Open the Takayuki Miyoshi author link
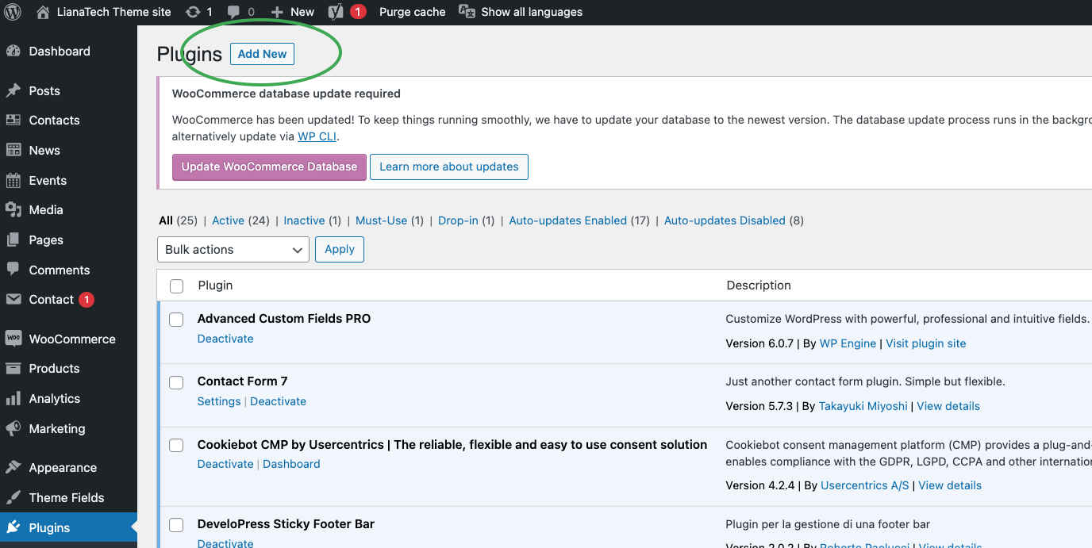Image resolution: width=1092 pixels, height=548 pixels. (863, 406)
